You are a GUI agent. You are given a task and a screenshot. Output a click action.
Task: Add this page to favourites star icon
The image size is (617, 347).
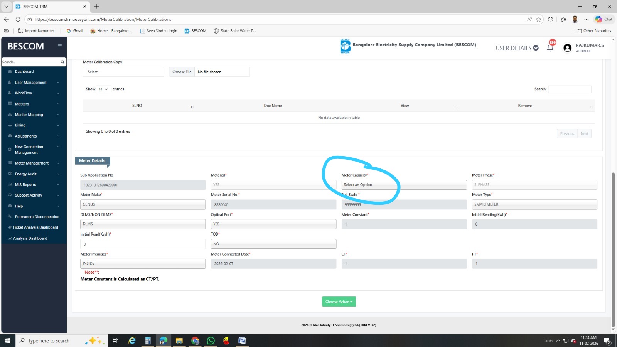point(539,19)
